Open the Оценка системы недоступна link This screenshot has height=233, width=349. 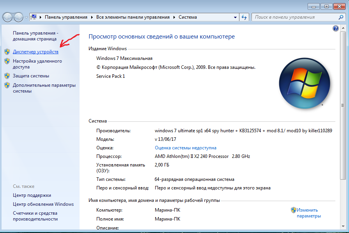pos(185,148)
